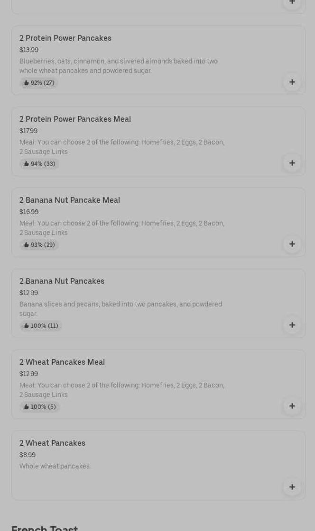Click the $13.99 price of Protein Pancakes
Viewport: 315px width, 531px height.
[x=29, y=50]
